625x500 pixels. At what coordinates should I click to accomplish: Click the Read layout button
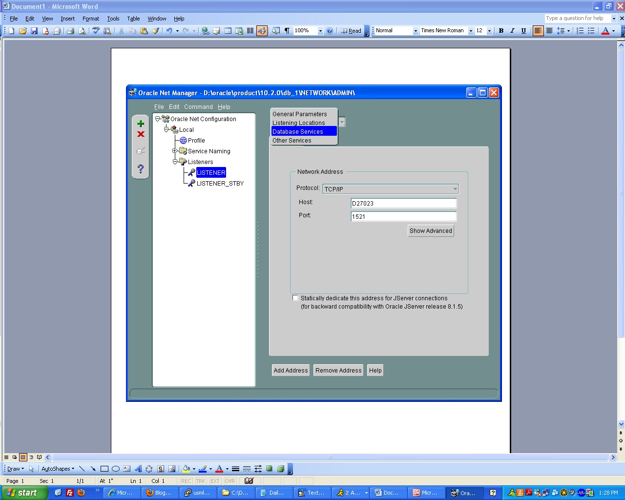click(351, 31)
